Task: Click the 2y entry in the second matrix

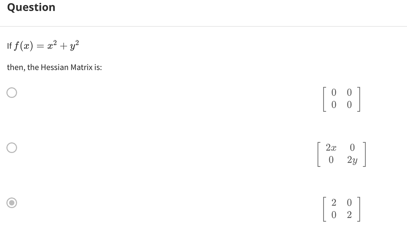Action: (352, 161)
